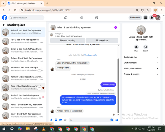Image resolution: width=165 pixels, height=132 pixels.
Task: Open the Marketplace listing $1,000 link
Action: (68, 36)
